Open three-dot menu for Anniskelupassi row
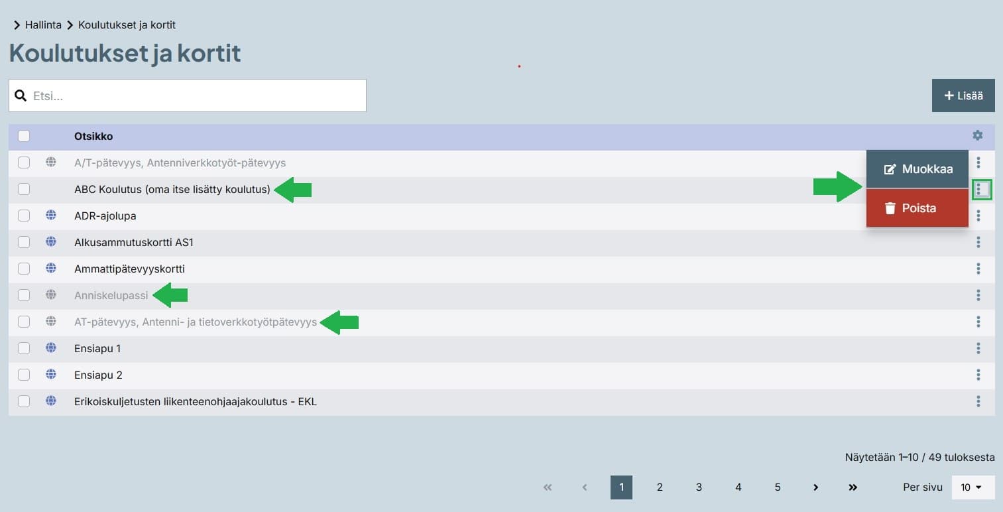 click(x=978, y=295)
